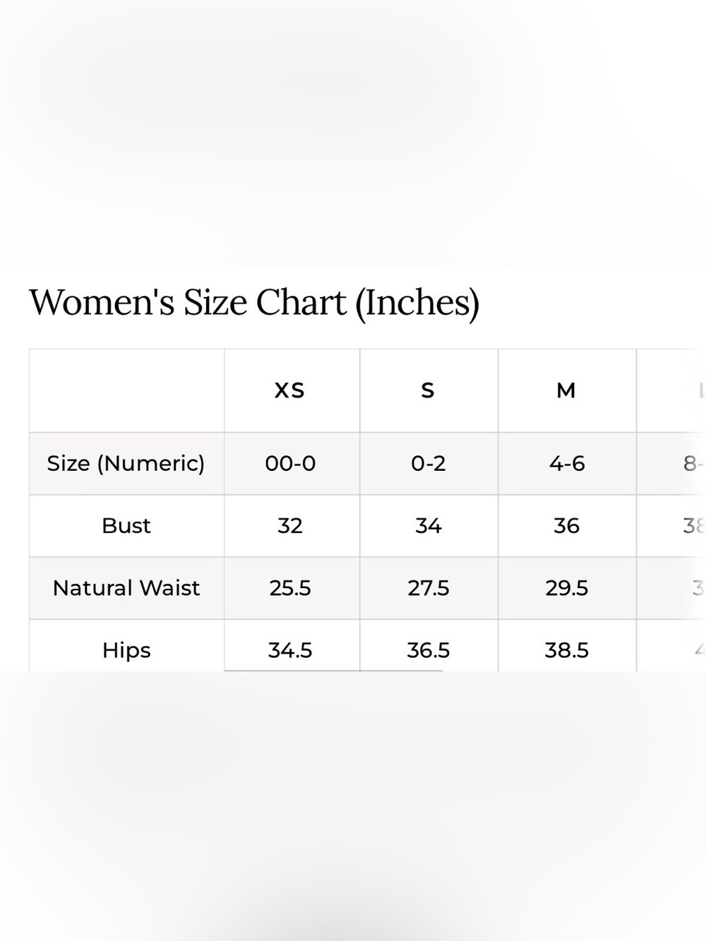The image size is (706, 941).
Task: Select the 4-6 numeric size cell
Action: 567,464
